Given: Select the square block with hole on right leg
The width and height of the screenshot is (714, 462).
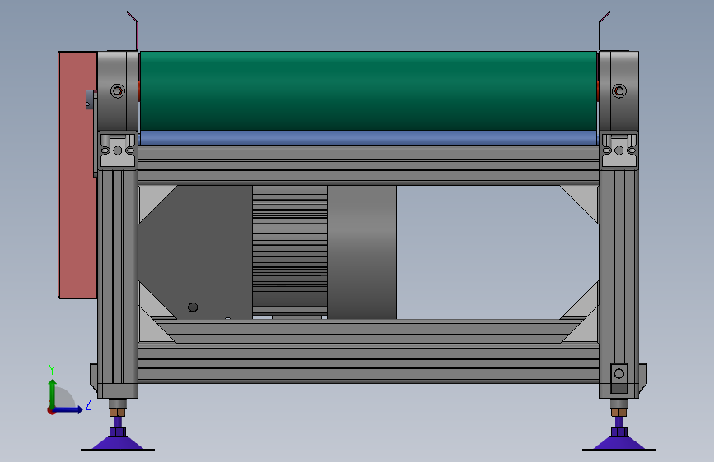Looking at the screenshot, I should 618,378.
